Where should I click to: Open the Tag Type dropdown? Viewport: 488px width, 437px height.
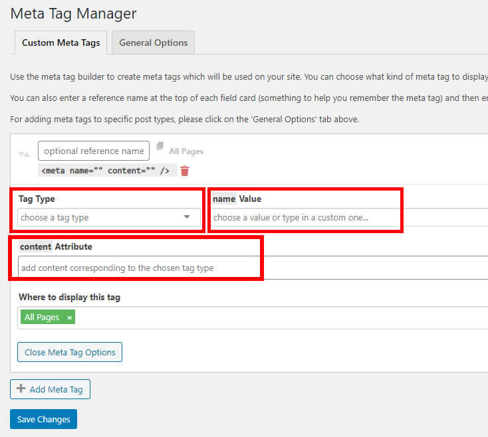tap(108, 217)
